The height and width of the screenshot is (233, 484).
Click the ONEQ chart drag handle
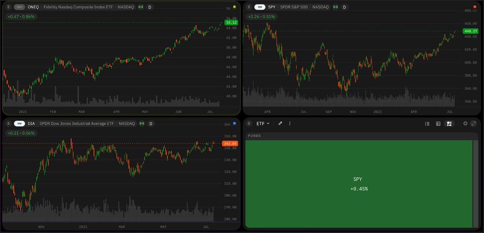(x=8, y=7)
